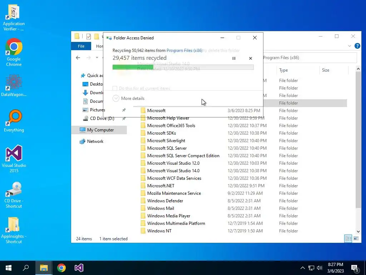The height and width of the screenshot is (275, 366).
Task: Select the Windows Media Player folder
Action: tap(169, 216)
